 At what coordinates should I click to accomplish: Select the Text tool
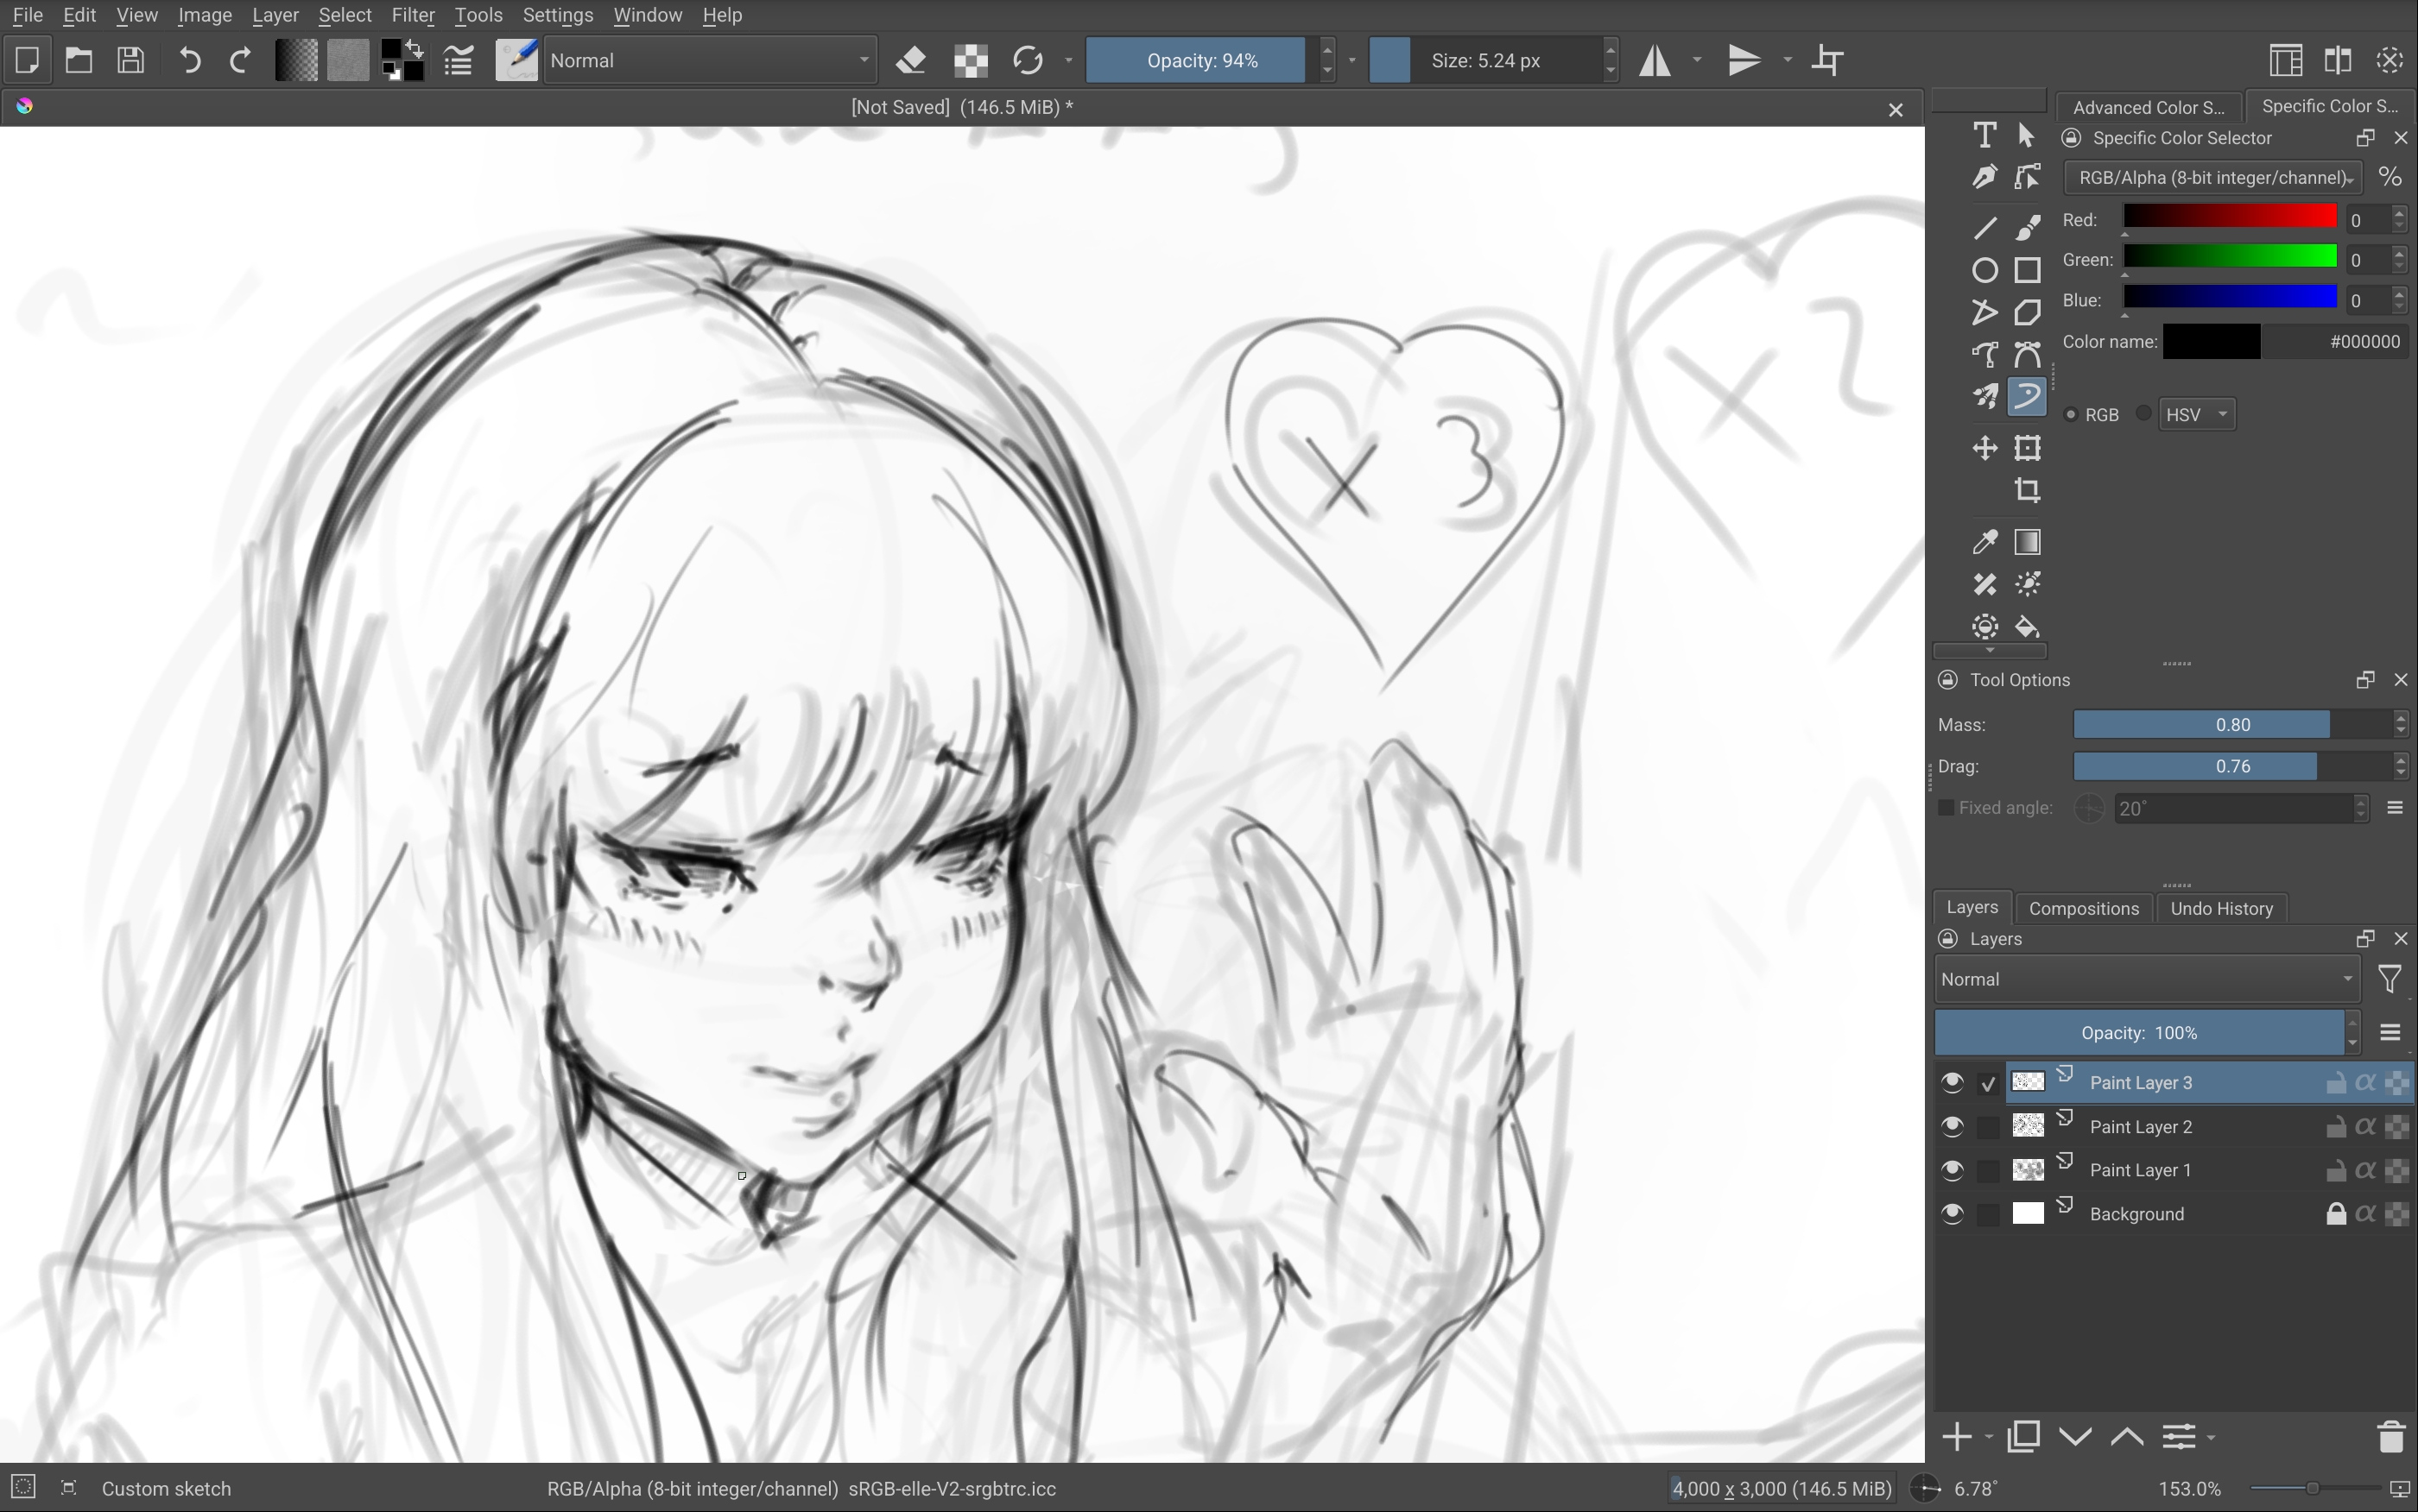click(x=1984, y=135)
